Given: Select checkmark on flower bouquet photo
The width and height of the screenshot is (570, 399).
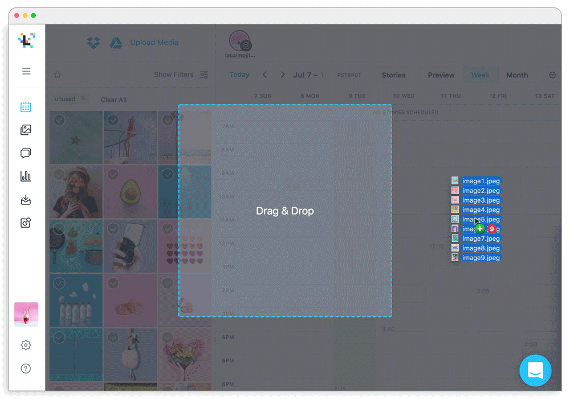Looking at the screenshot, I should (168, 338).
